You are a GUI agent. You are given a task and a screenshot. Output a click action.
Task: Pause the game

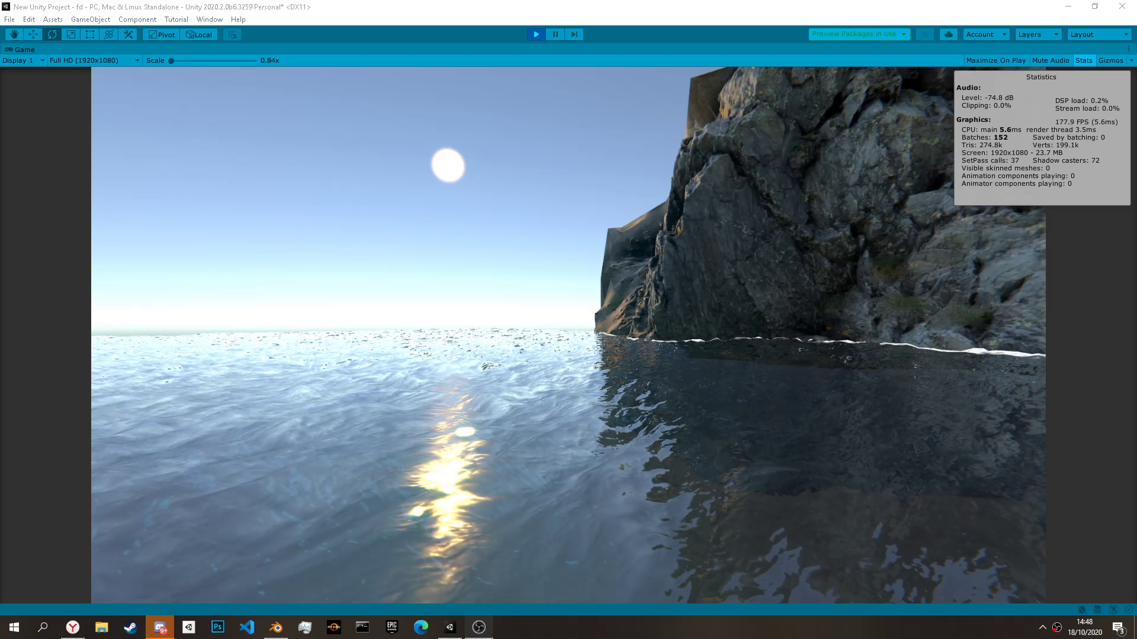click(x=555, y=34)
